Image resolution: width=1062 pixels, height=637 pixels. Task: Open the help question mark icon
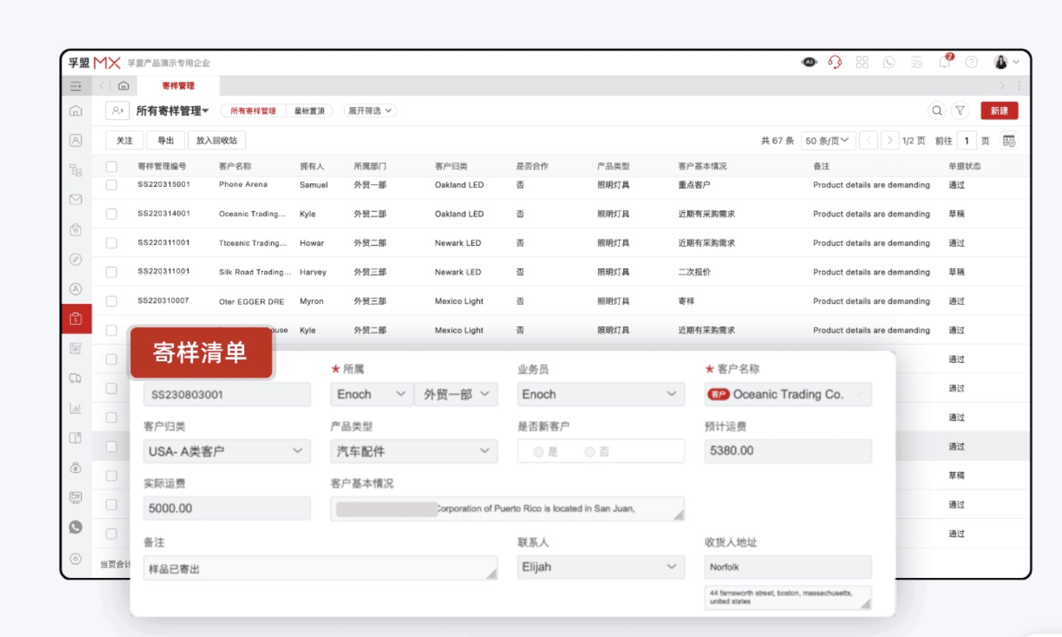coord(972,62)
